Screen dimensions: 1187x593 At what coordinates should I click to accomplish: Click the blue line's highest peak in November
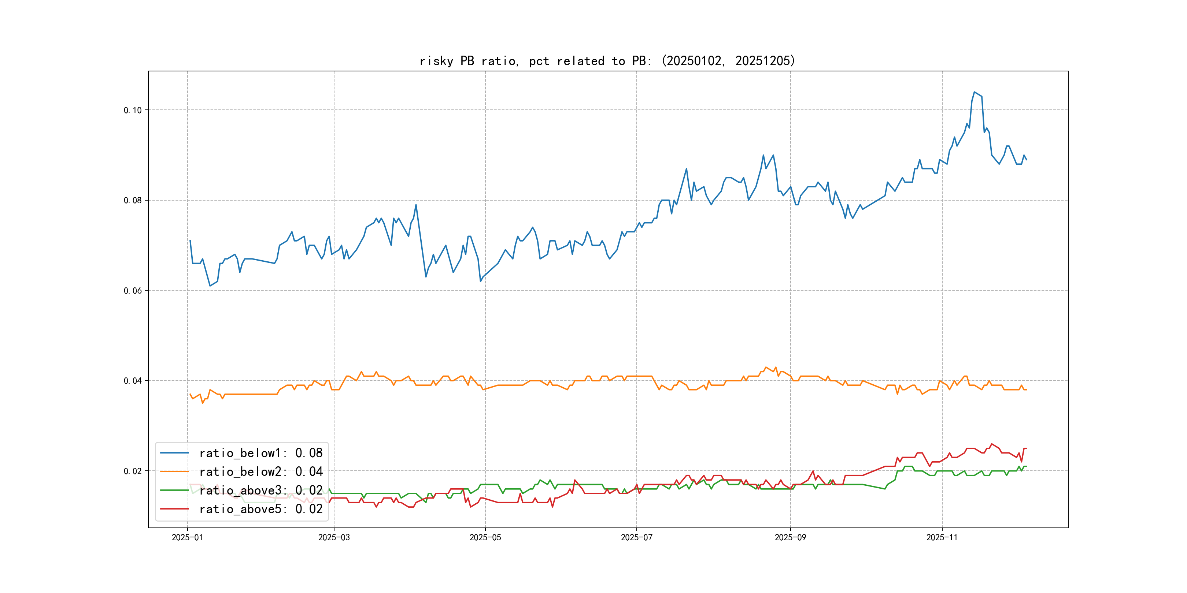pos(975,92)
